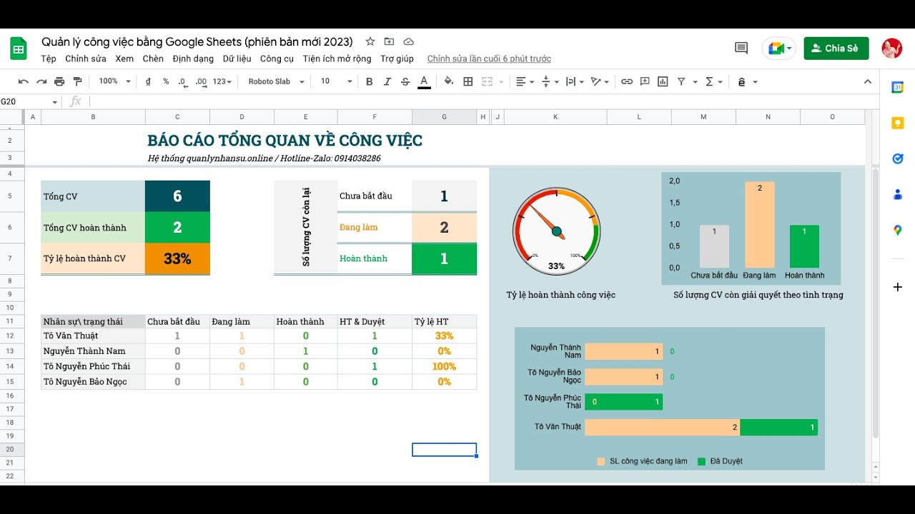Insert a chart
The height and width of the screenshot is (514, 915).
click(663, 81)
